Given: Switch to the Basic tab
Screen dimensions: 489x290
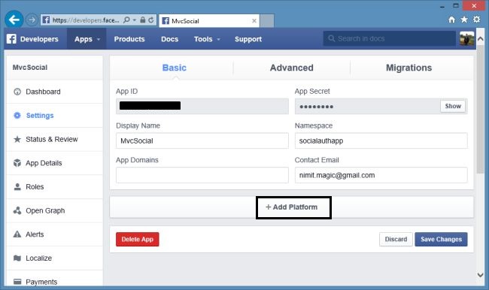Looking at the screenshot, I should click(x=175, y=68).
